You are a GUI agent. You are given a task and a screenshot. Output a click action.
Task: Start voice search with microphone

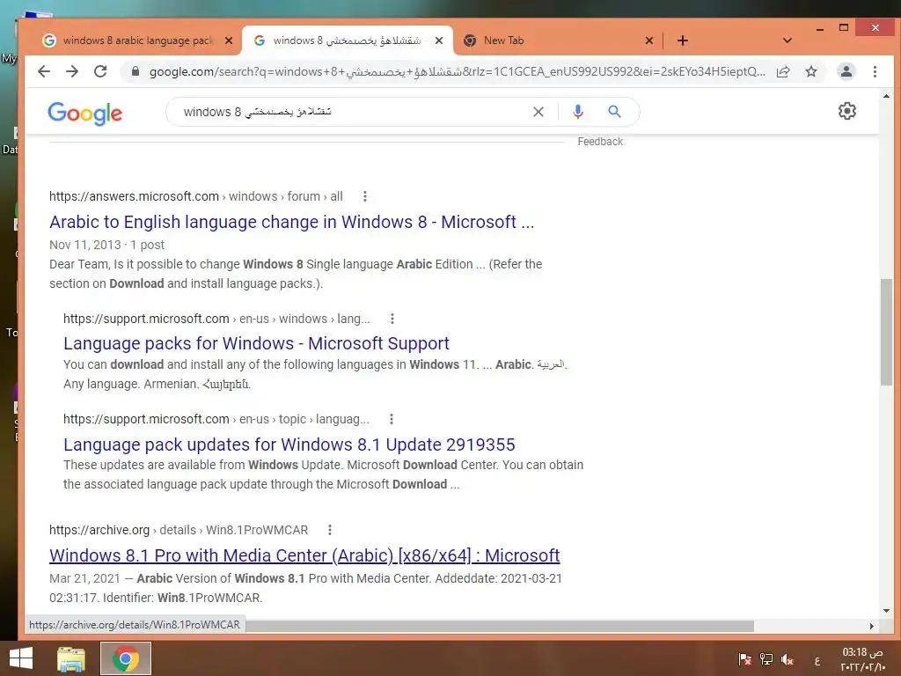[578, 112]
